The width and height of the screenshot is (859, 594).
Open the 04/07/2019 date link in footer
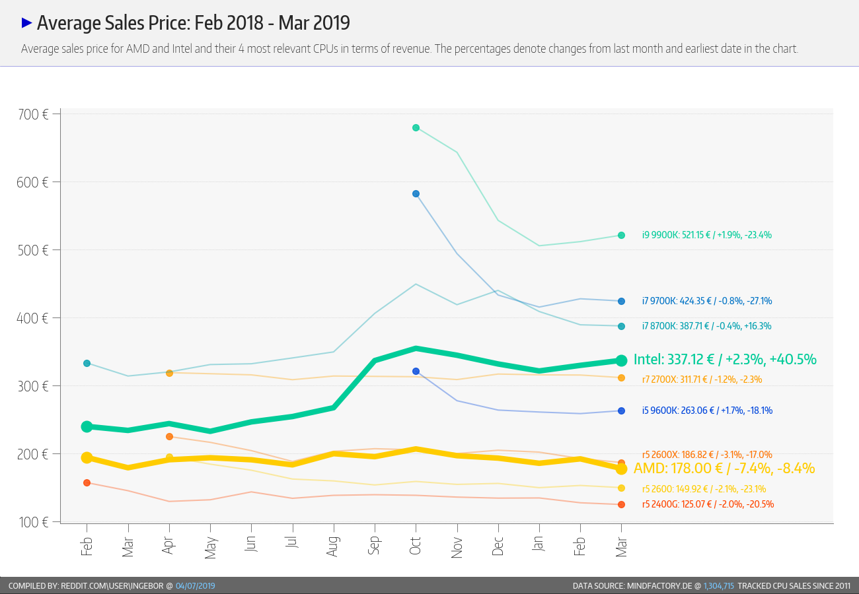point(195,586)
